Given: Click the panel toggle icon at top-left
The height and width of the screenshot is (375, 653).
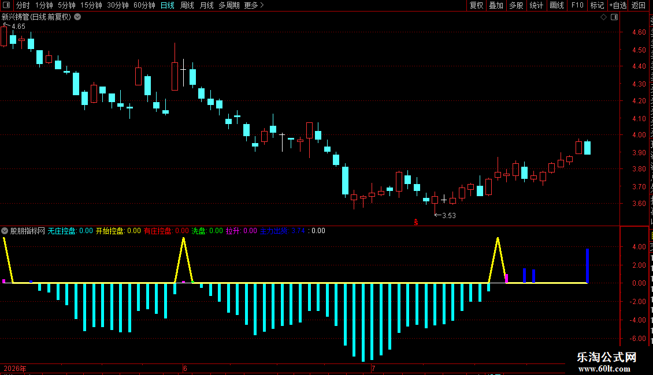Looking at the screenshot, I should [6, 5].
